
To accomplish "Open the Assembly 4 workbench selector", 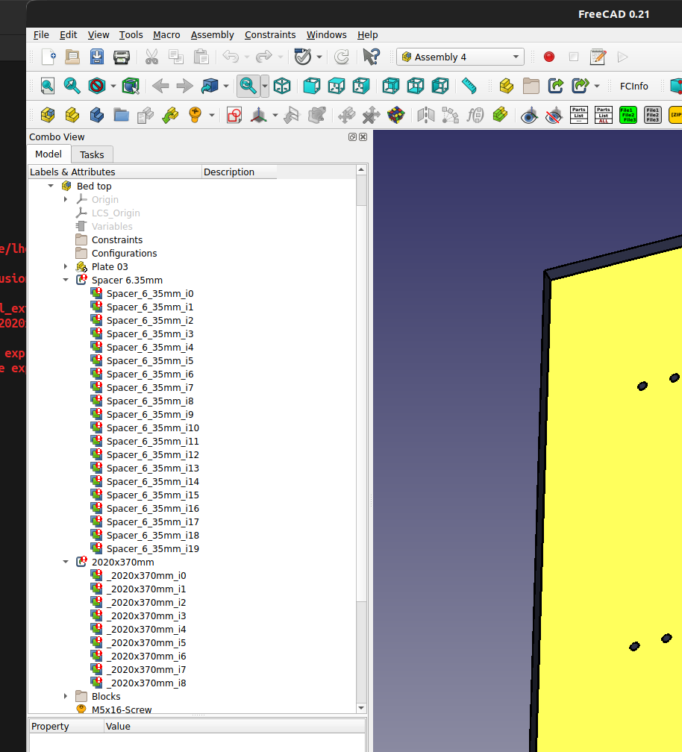I will click(x=460, y=57).
